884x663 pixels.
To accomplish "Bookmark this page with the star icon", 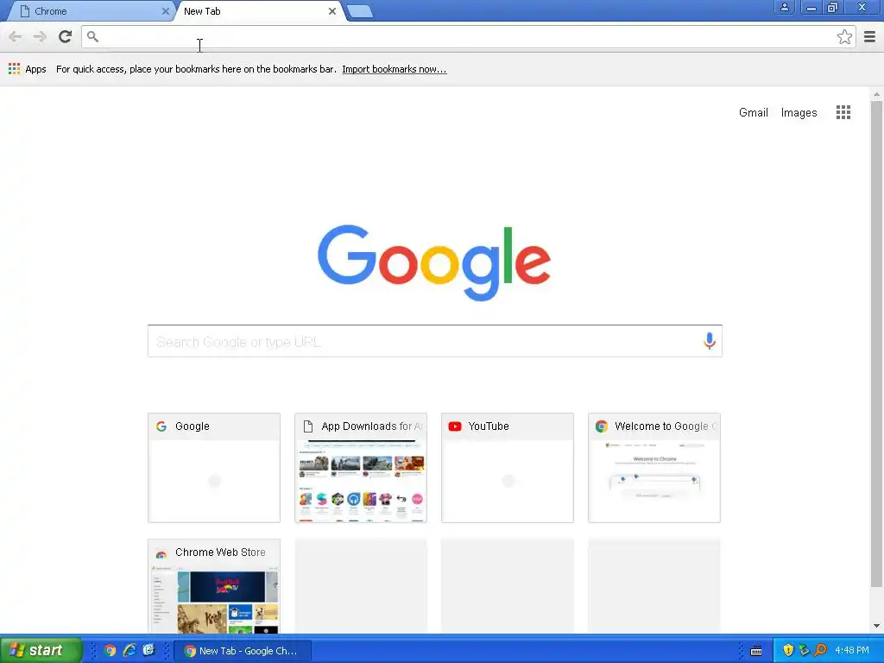I will tap(844, 37).
